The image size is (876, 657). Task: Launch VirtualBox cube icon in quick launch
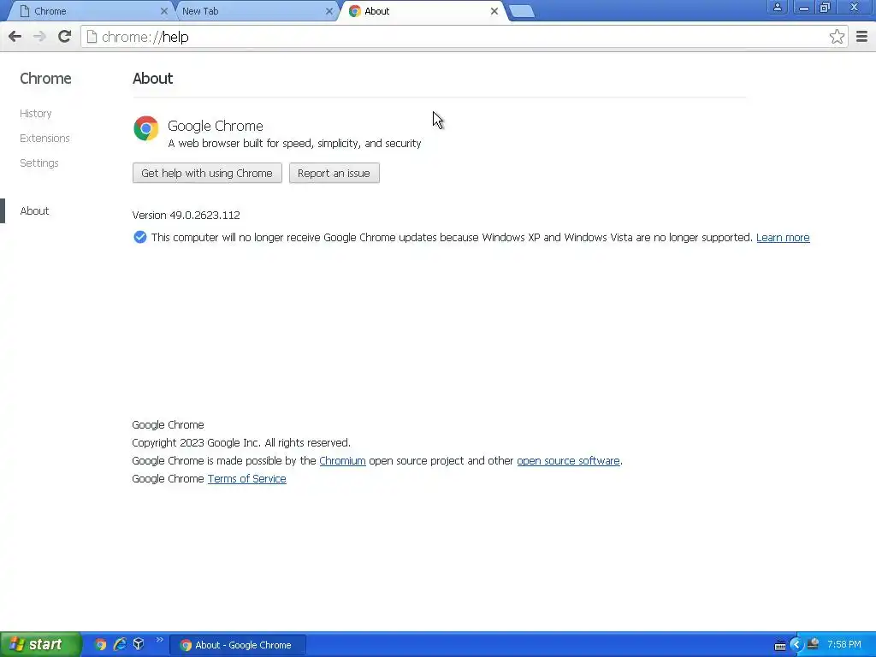click(139, 644)
